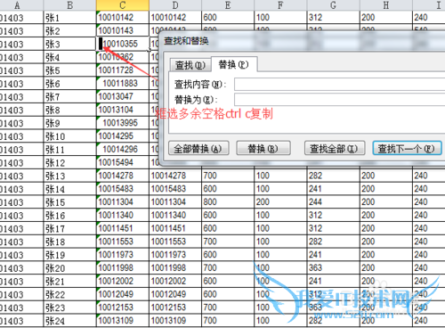Select cell containing 张7
The width and height of the screenshot is (445, 328).
(x=69, y=97)
